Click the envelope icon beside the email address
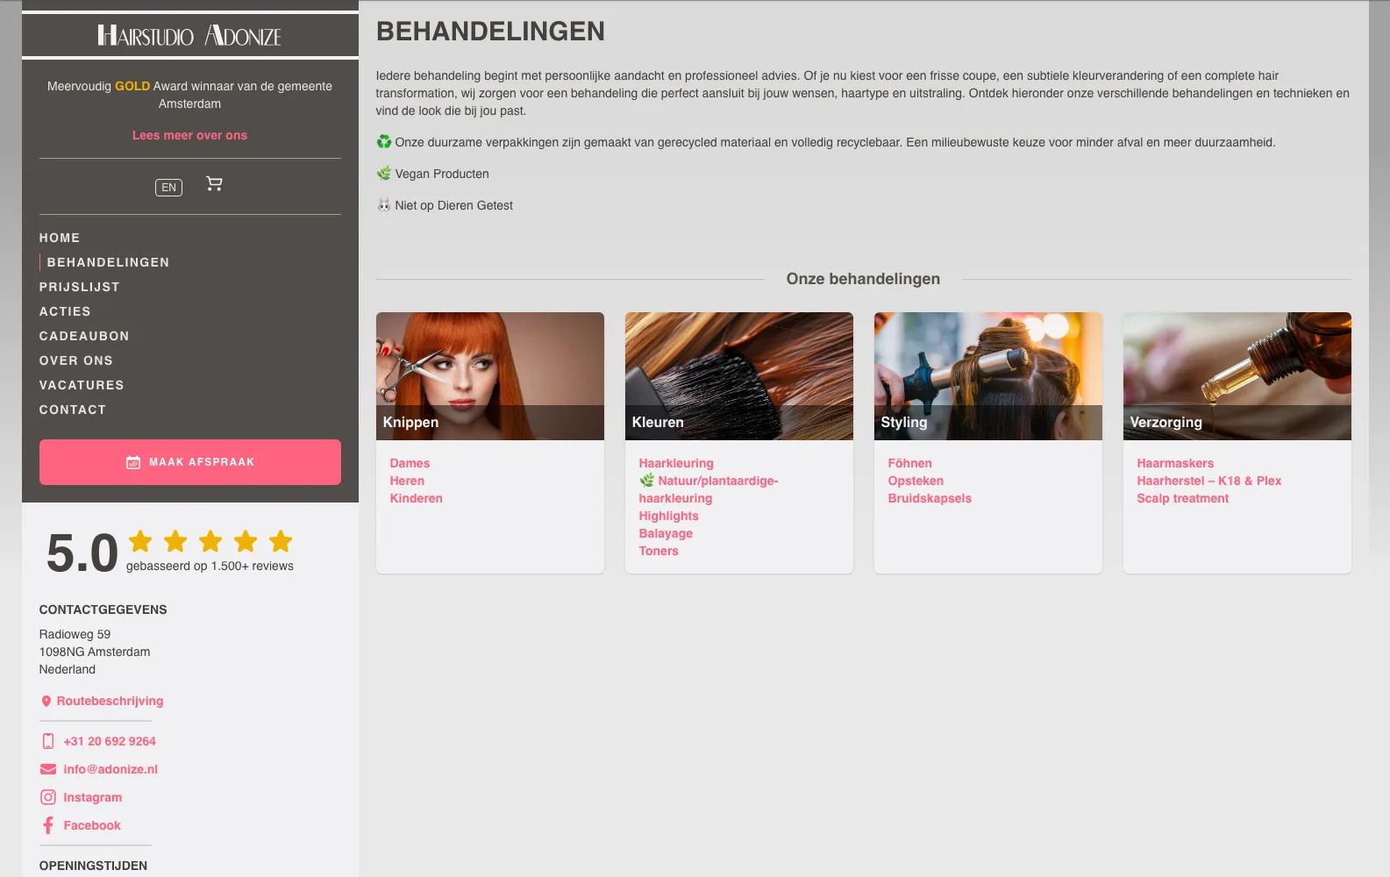The height and width of the screenshot is (877, 1390). tap(48, 769)
